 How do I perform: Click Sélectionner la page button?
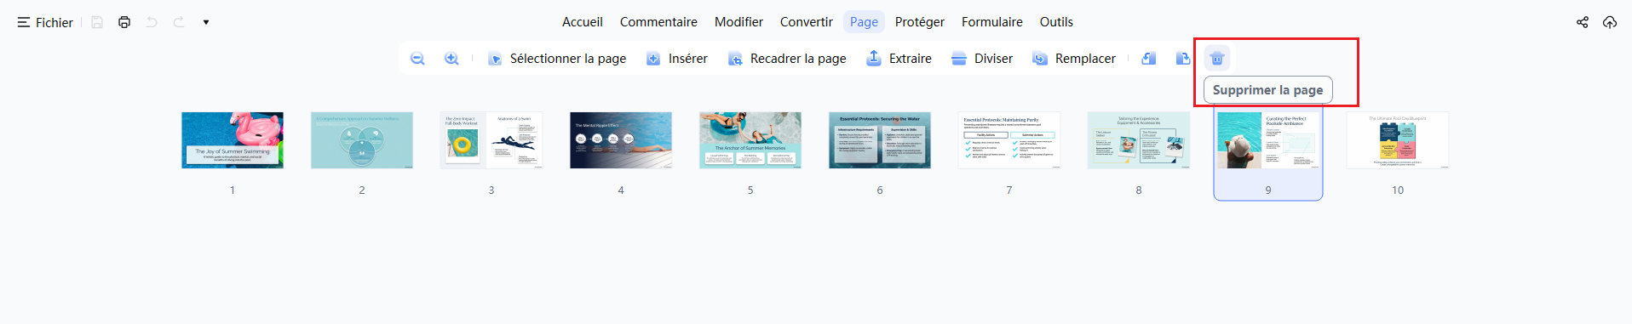pos(557,59)
